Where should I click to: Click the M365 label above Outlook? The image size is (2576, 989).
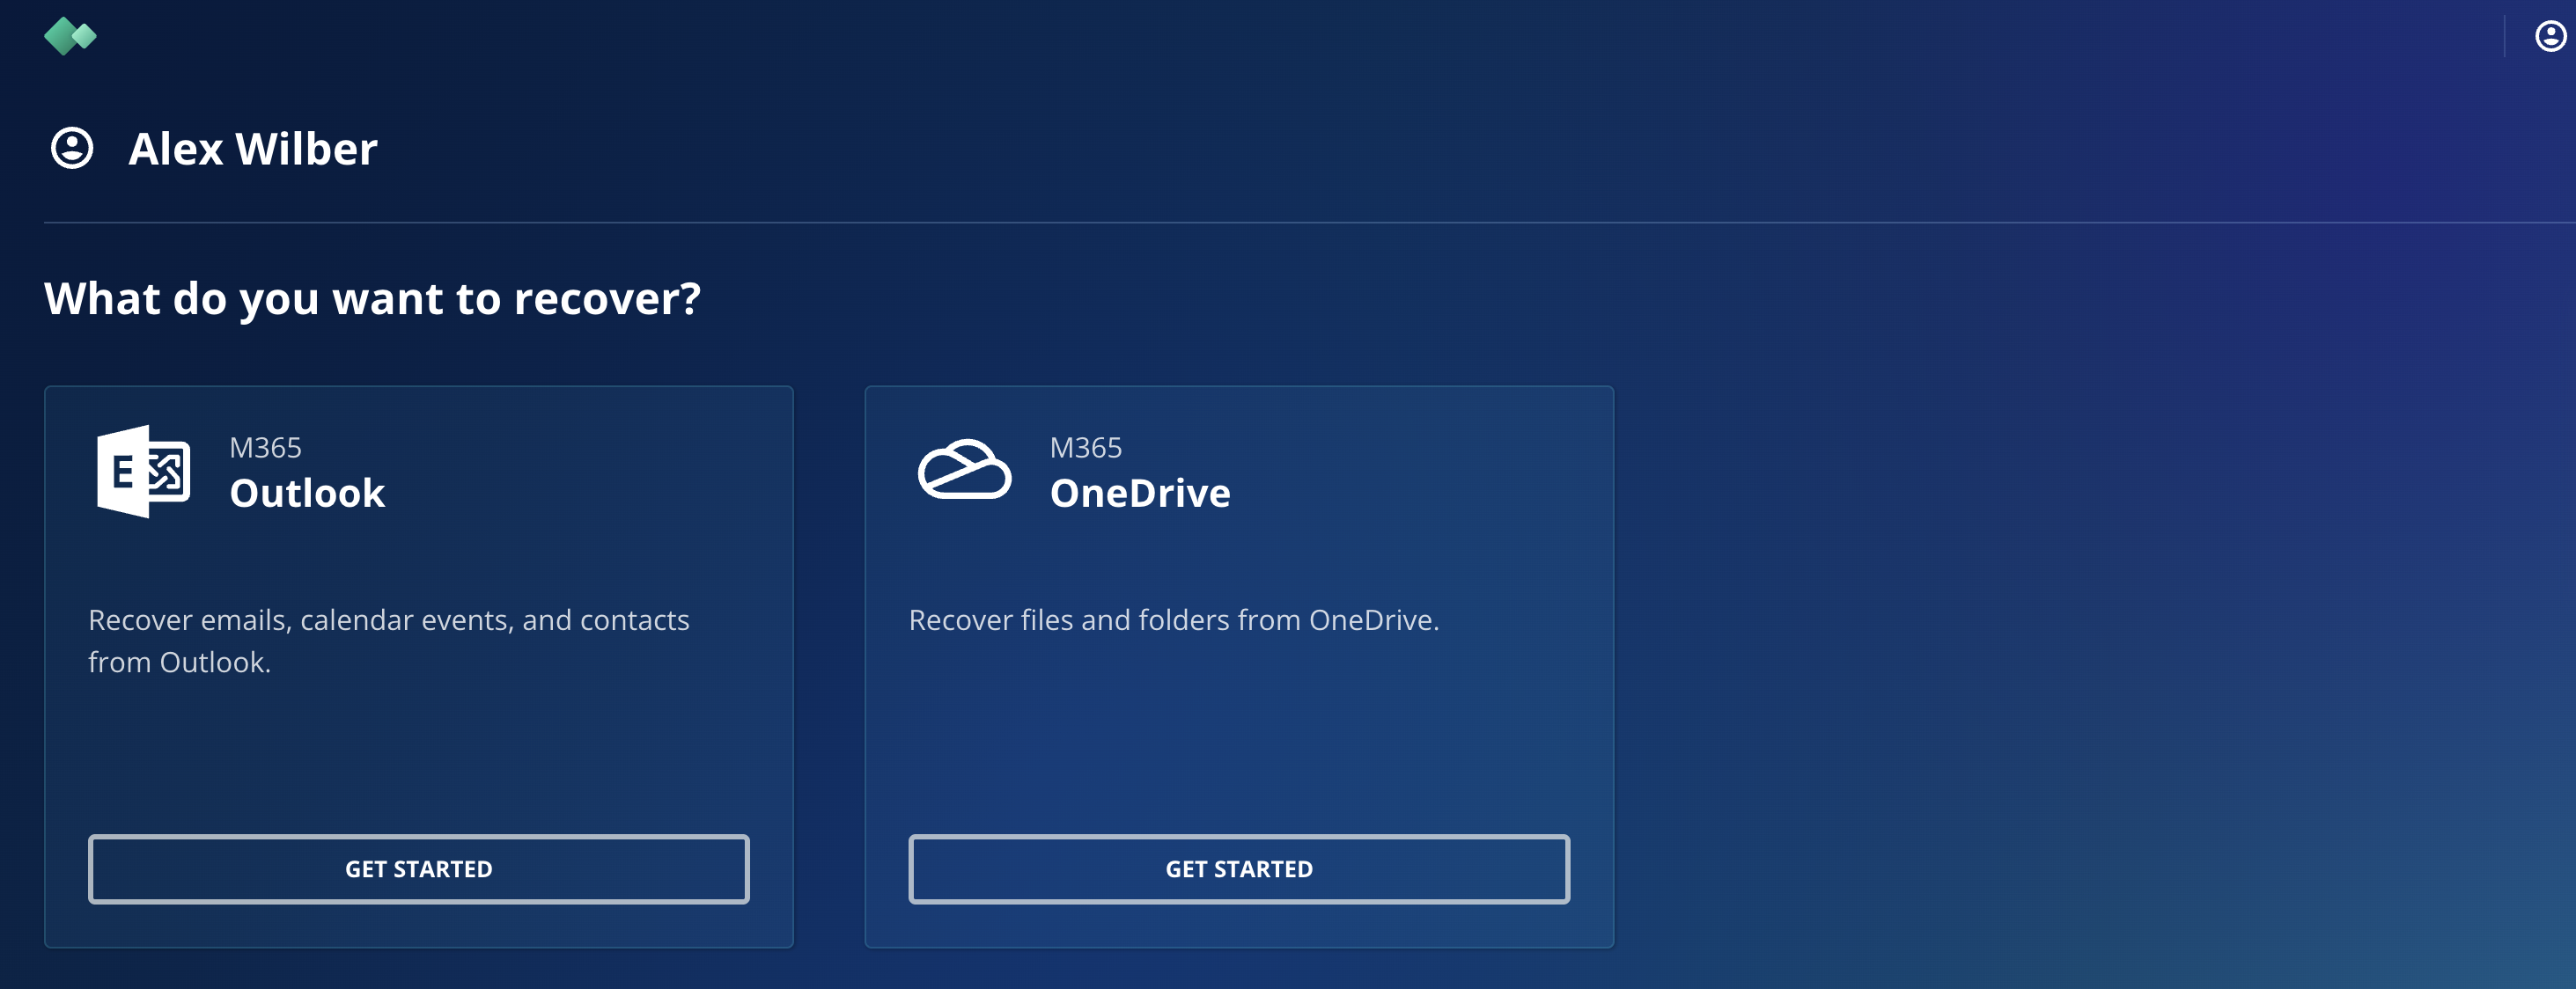pos(265,448)
